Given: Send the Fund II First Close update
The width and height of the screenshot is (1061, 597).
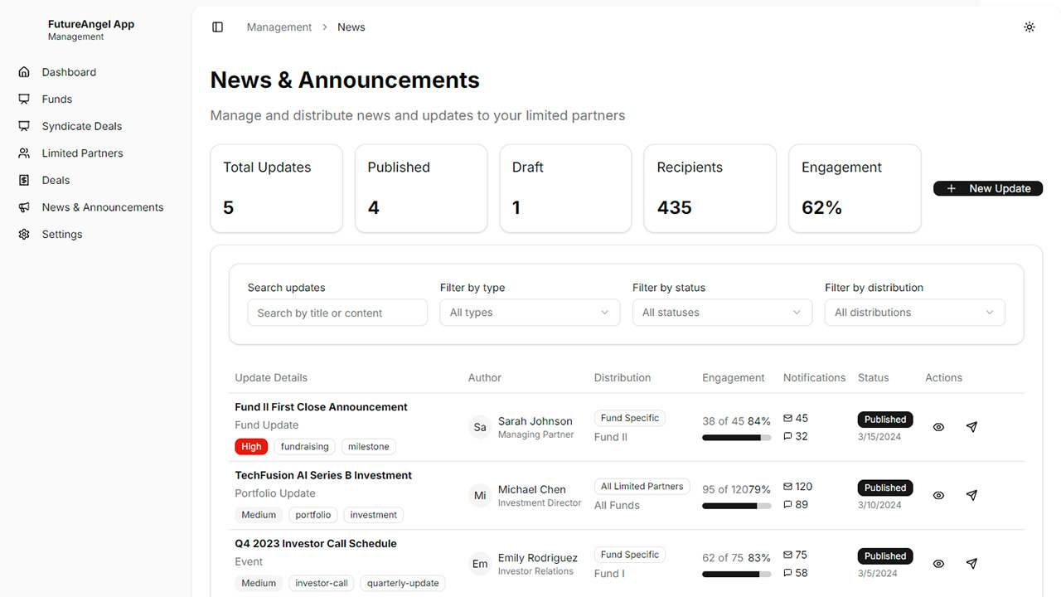Looking at the screenshot, I should point(971,427).
